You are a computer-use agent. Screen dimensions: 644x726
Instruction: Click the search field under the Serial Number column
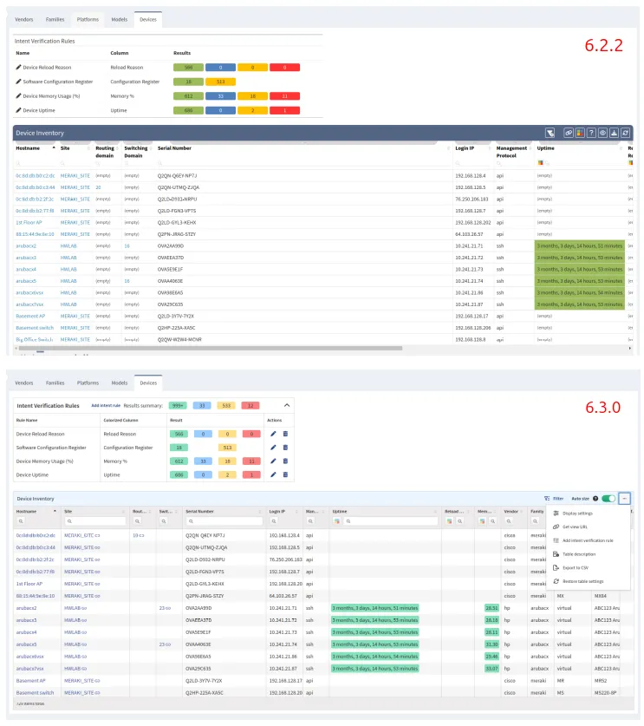(x=221, y=522)
